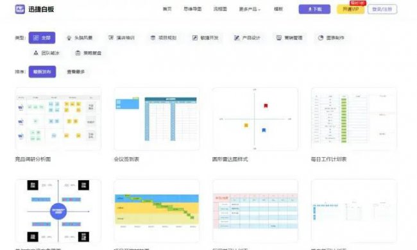The height and width of the screenshot is (250, 417).
Task: Filter templates by 演讲培训
Action: (x=121, y=38)
